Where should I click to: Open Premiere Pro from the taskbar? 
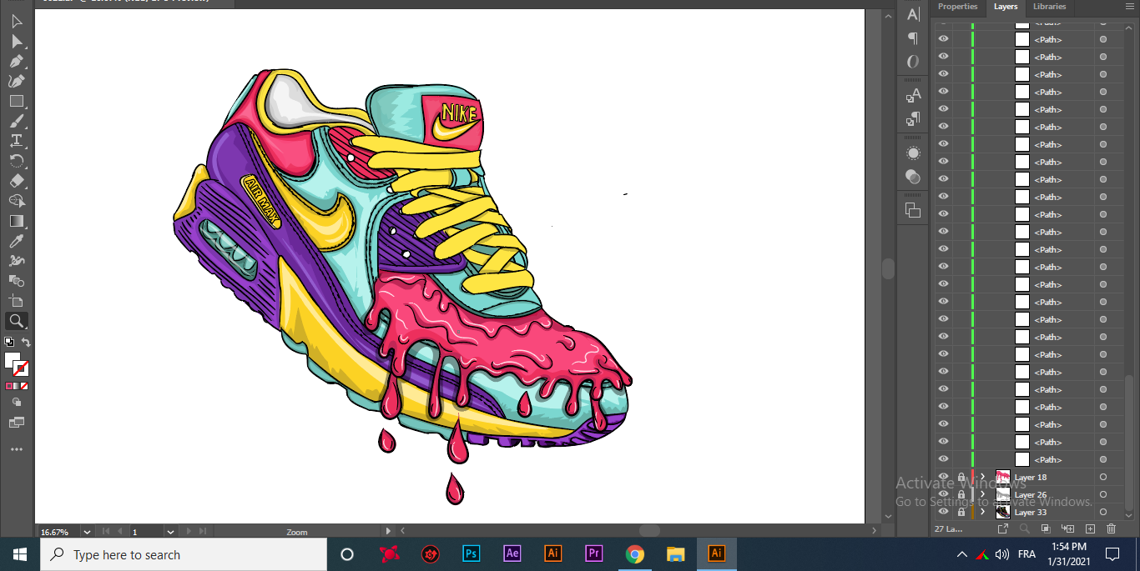(594, 553)
